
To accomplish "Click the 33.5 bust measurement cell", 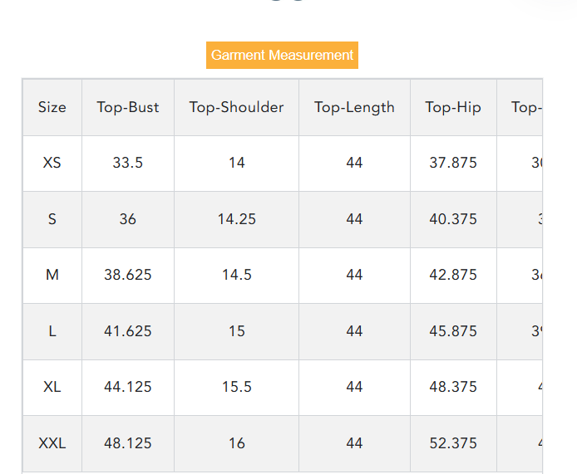I will click(x=128, y=163).
